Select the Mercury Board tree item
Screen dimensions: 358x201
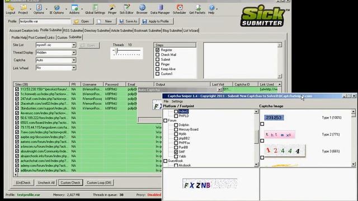point(189,130)
